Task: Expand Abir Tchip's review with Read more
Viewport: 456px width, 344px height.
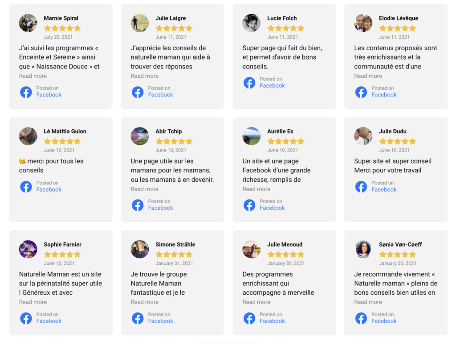Action: coord(145,189)
